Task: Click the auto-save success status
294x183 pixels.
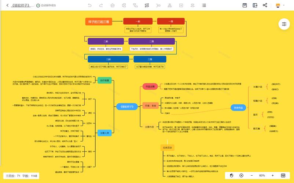Action: click(46, 5)
